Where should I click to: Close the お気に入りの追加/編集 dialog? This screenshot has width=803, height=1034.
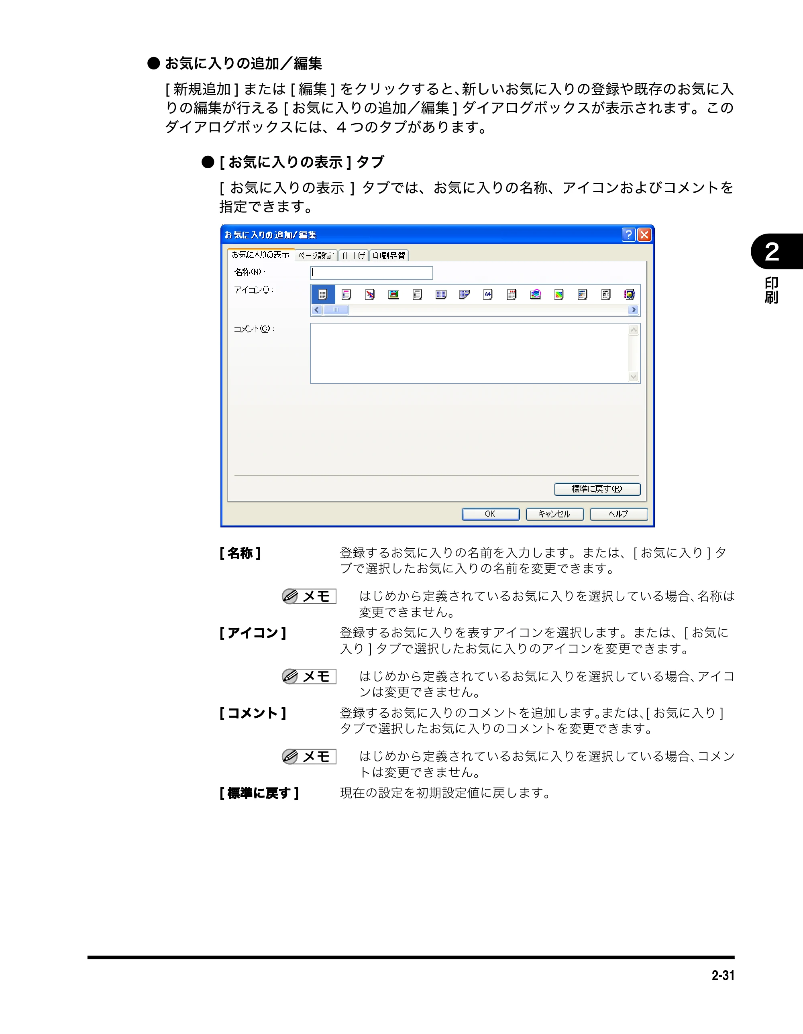click(644, 235)
